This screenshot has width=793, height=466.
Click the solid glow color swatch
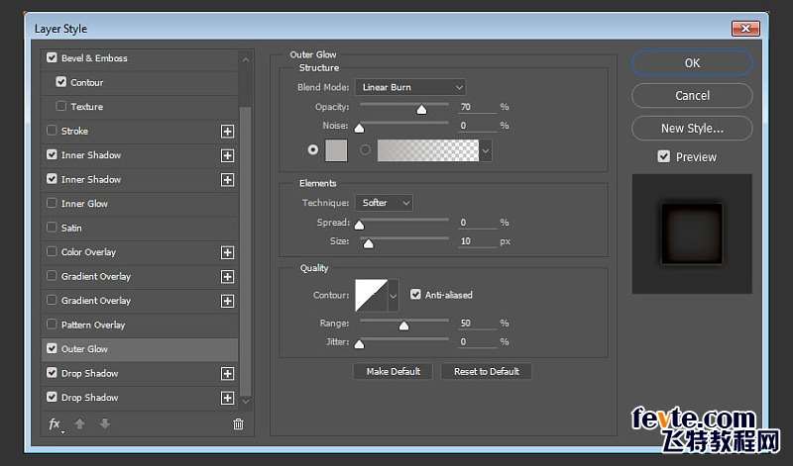click(x=336, y=150)
